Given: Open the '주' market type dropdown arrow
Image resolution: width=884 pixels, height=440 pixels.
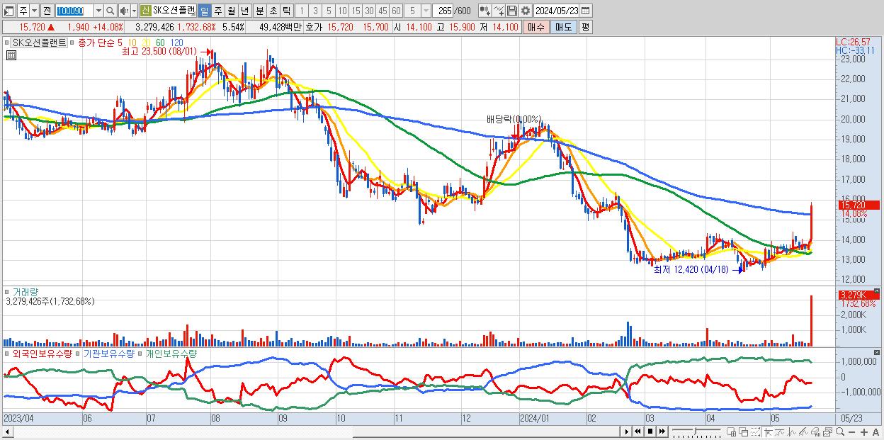Looking at the screenshot, I should pyautogui.click(x=34, y=11).
